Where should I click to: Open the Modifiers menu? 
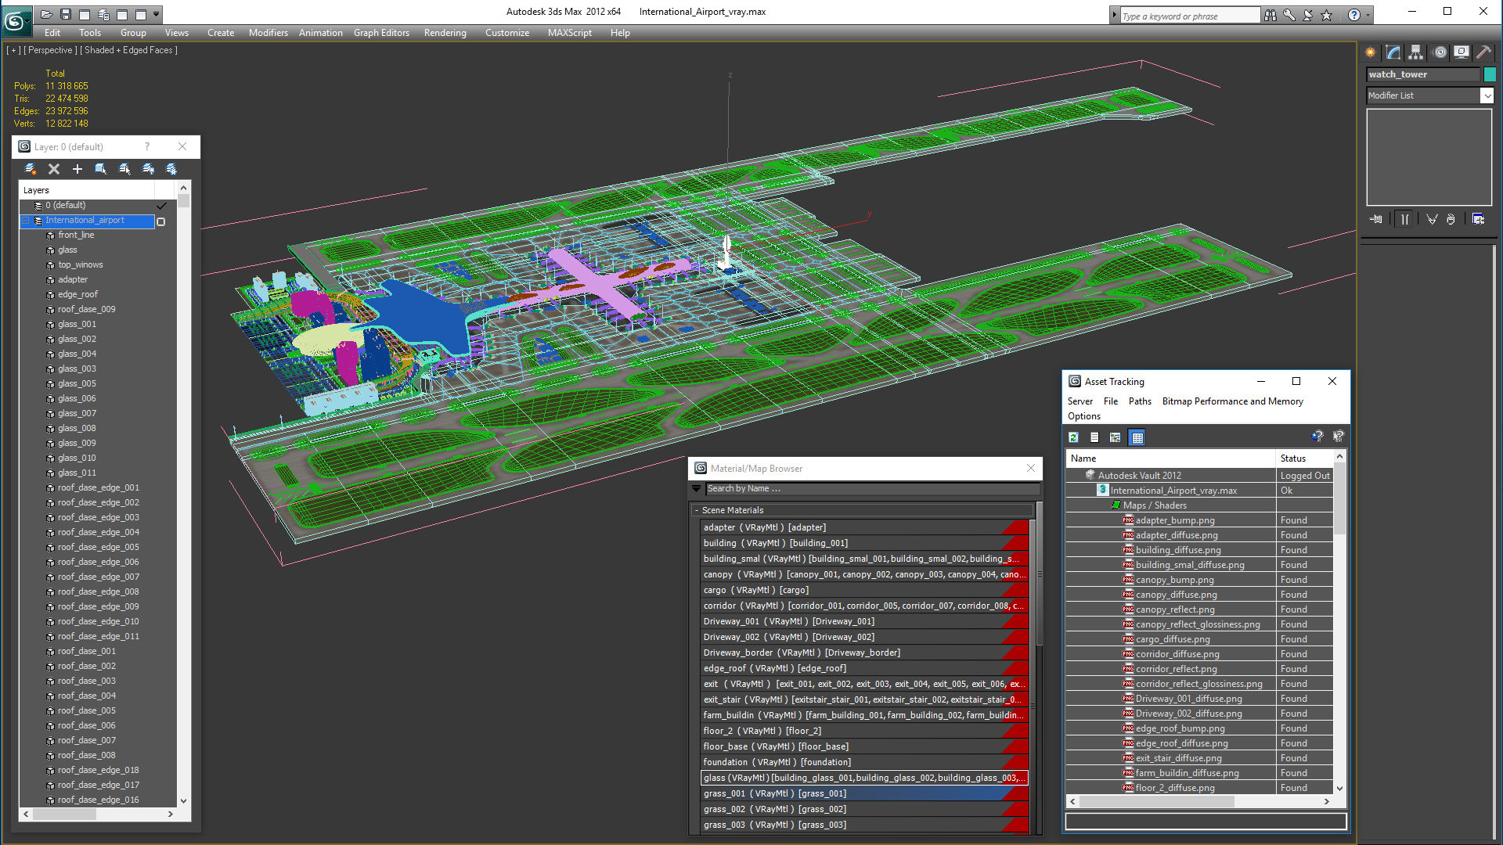269,33
